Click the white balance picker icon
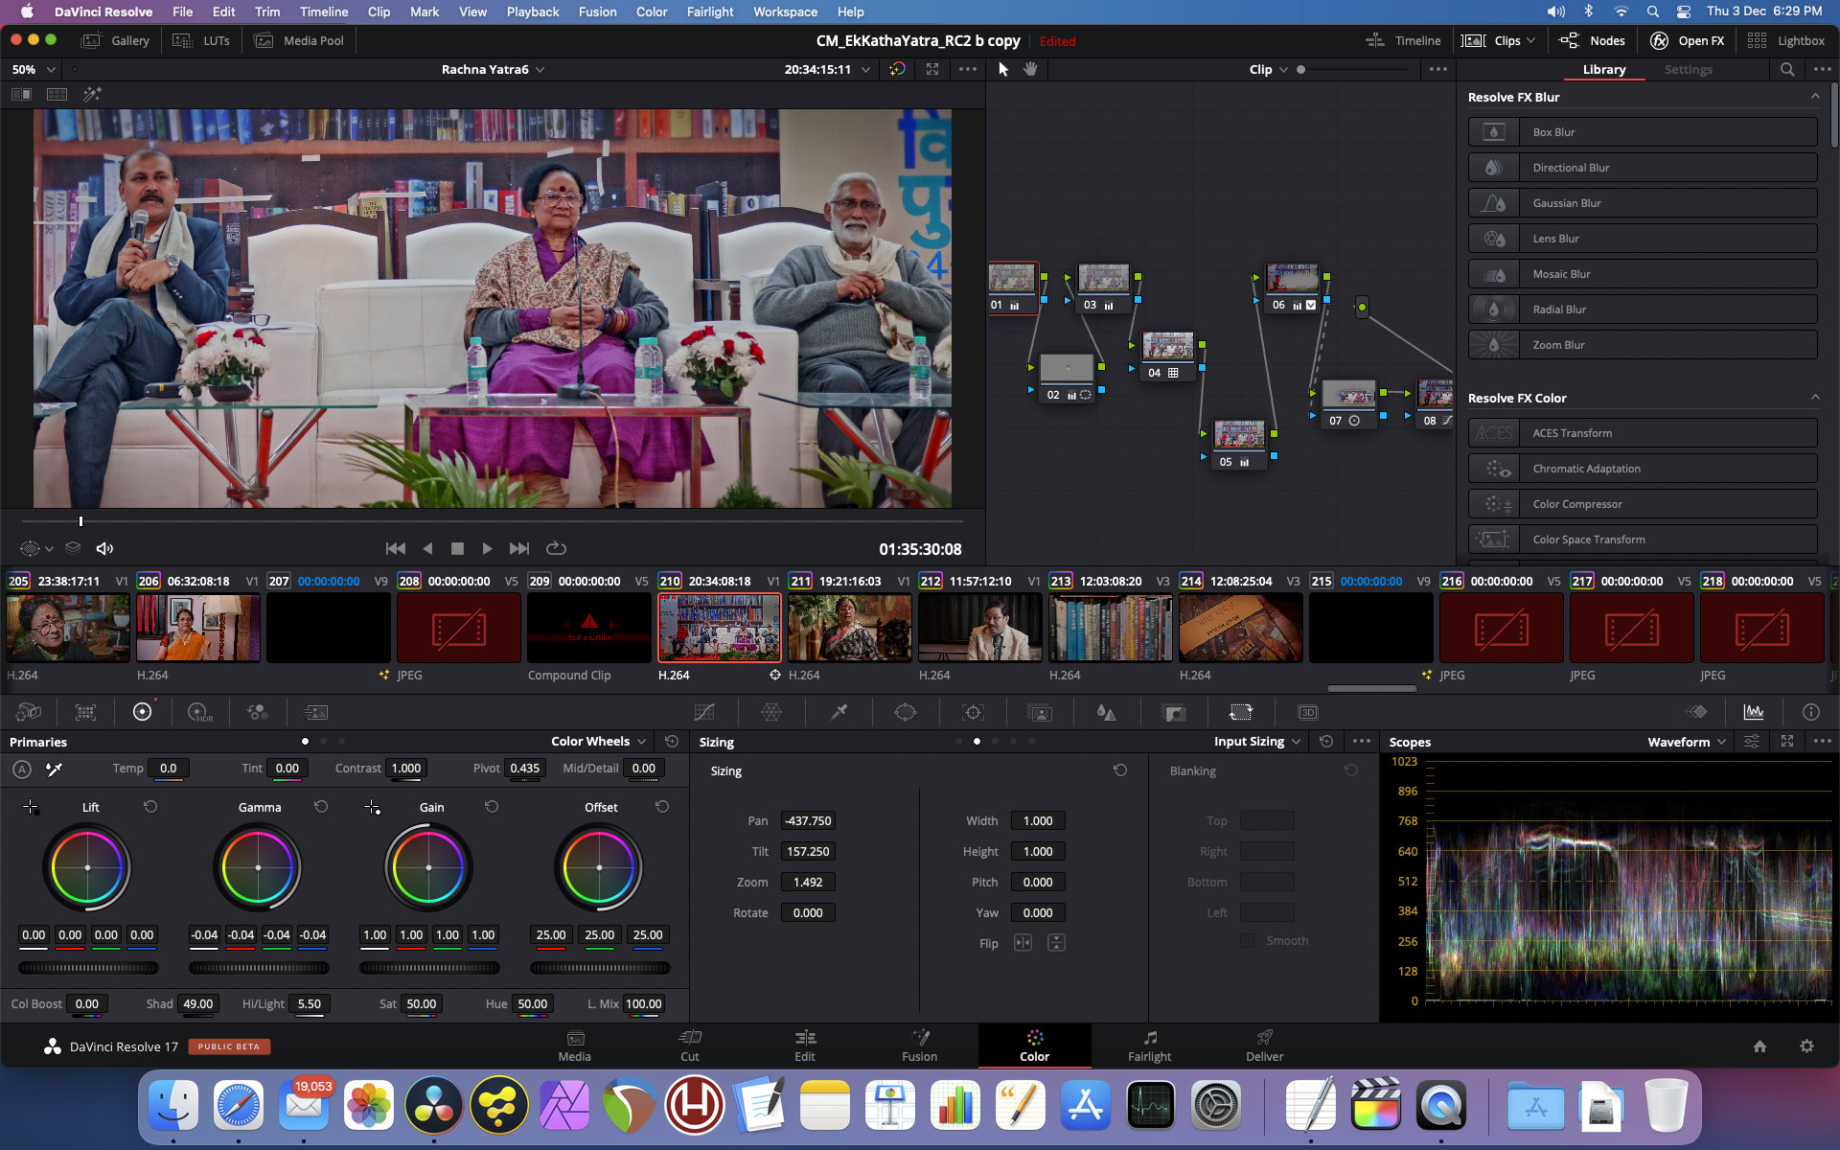This screenshot has height=1150, width=1840. click(55, 769)
